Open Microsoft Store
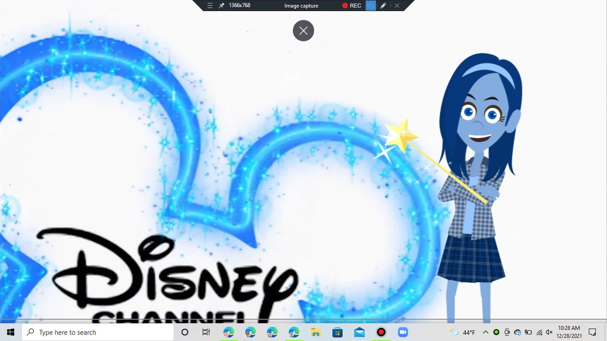Viewport: 607px width, 341px height. point(337,332)
